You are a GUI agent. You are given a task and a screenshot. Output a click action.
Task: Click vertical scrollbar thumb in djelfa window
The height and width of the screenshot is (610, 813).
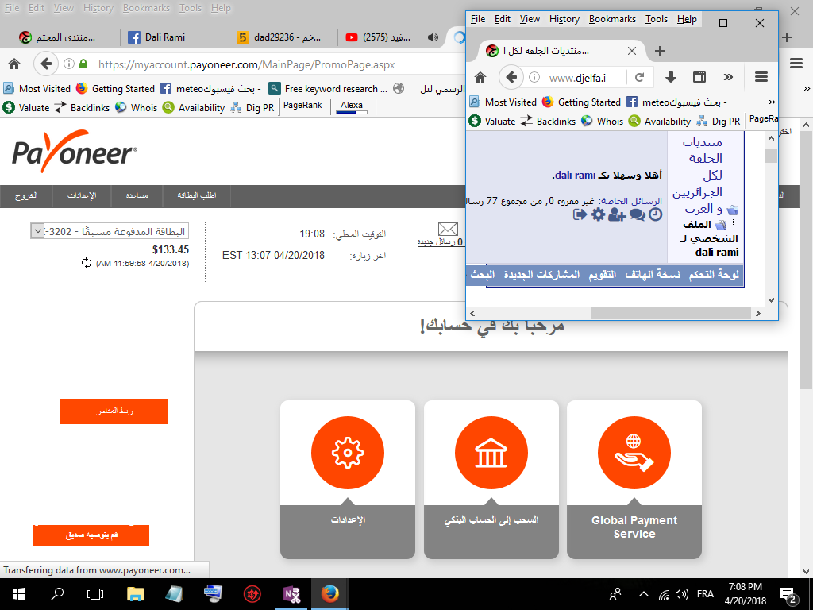click(x=771, y=156)
